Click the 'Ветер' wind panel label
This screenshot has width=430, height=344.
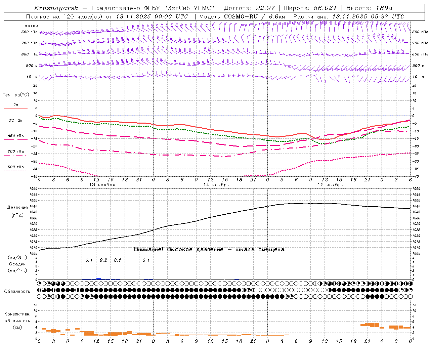(x=31, y=26)
